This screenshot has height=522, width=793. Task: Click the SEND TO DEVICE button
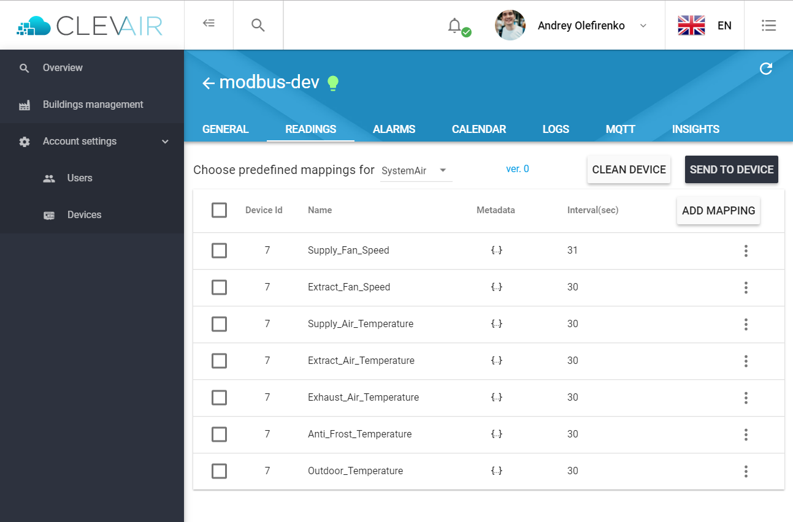(x=732, y=170)
